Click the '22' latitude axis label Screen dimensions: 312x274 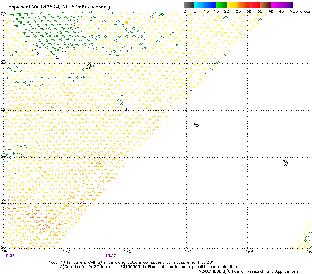pos(3,202)
